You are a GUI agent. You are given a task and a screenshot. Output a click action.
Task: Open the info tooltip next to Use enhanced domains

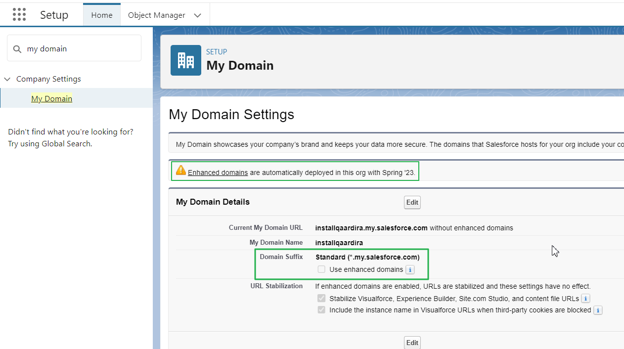click(x=410, y=269)
